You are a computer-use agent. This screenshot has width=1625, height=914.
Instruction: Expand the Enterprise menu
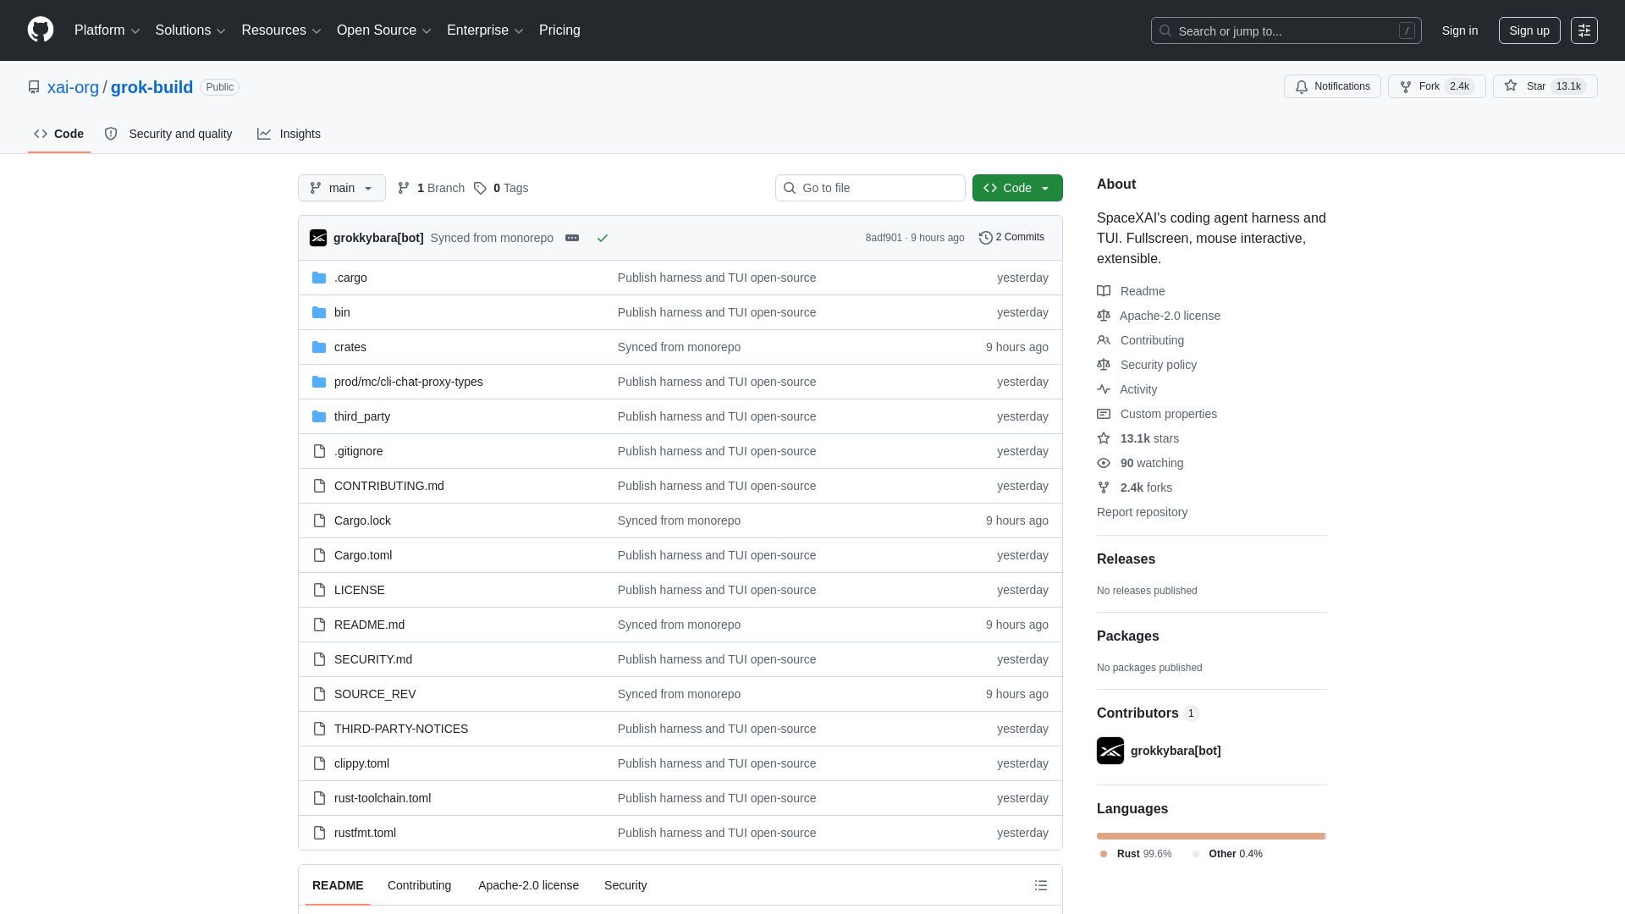pos(485,30)
